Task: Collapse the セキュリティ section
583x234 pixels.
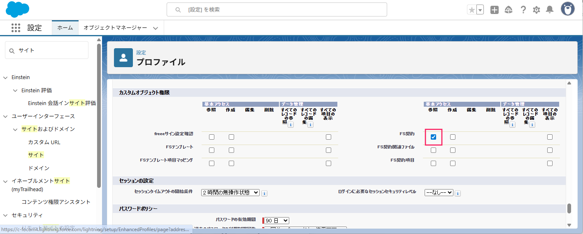Action: coord(5,215)
